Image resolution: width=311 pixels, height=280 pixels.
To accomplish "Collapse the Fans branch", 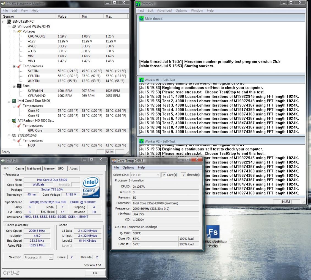I will 14,86.
